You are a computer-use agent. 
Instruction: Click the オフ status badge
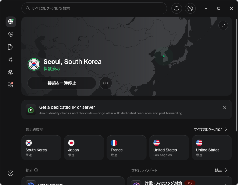click(x=190, y=183)
